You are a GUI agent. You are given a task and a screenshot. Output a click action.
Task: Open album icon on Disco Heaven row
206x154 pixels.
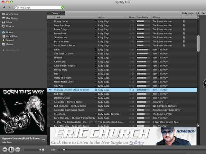click(x=184, y=42)
